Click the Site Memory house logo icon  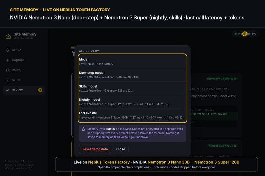(x=8, y=36)
